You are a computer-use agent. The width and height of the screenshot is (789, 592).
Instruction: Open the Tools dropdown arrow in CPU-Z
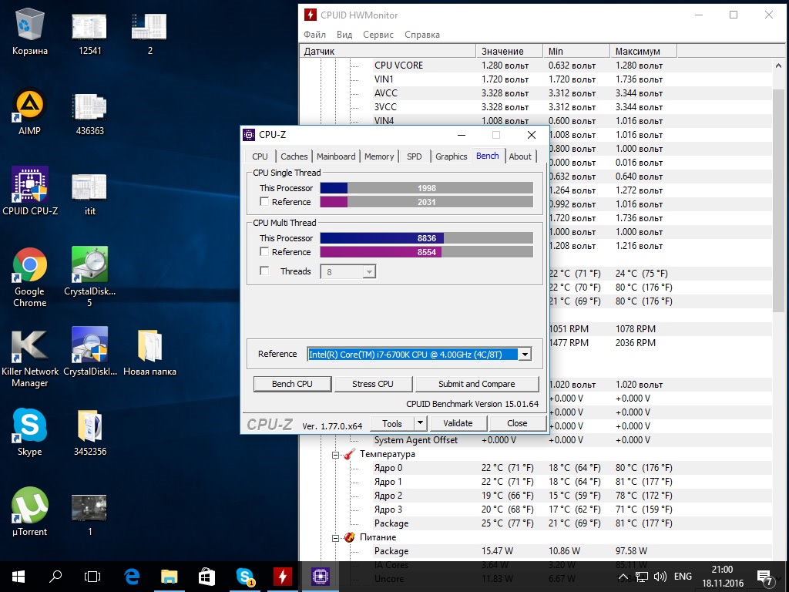(x=420, y=423)
